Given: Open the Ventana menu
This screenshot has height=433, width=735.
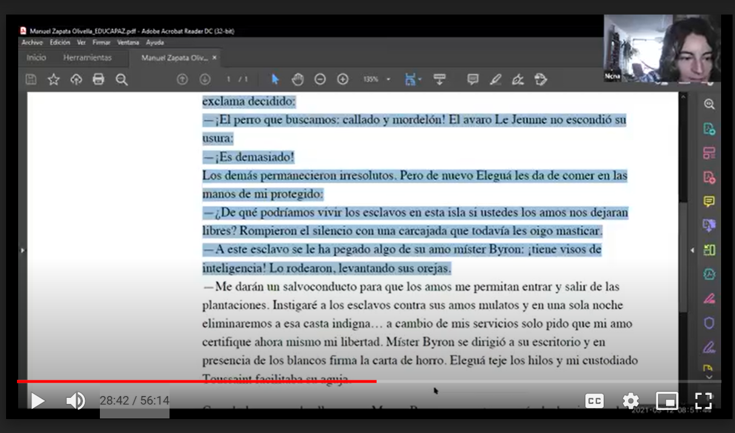Looking at the screenshot, I should pos(128,43).
